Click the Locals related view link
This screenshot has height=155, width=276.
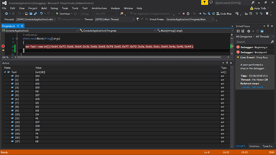[246, 87]
